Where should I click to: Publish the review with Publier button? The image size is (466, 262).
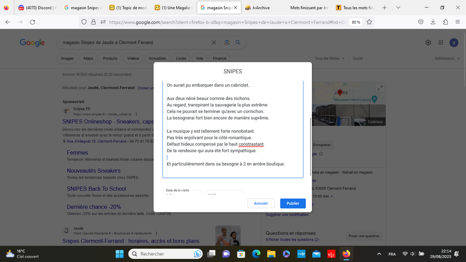293,203
